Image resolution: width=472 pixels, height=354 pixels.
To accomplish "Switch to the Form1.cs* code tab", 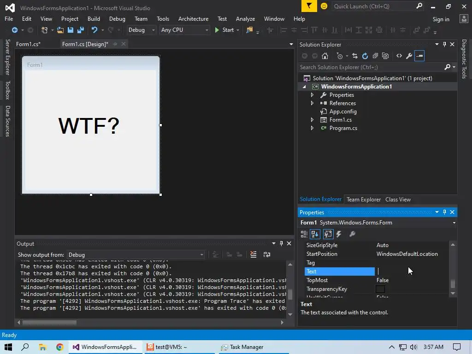I will 28,44.
